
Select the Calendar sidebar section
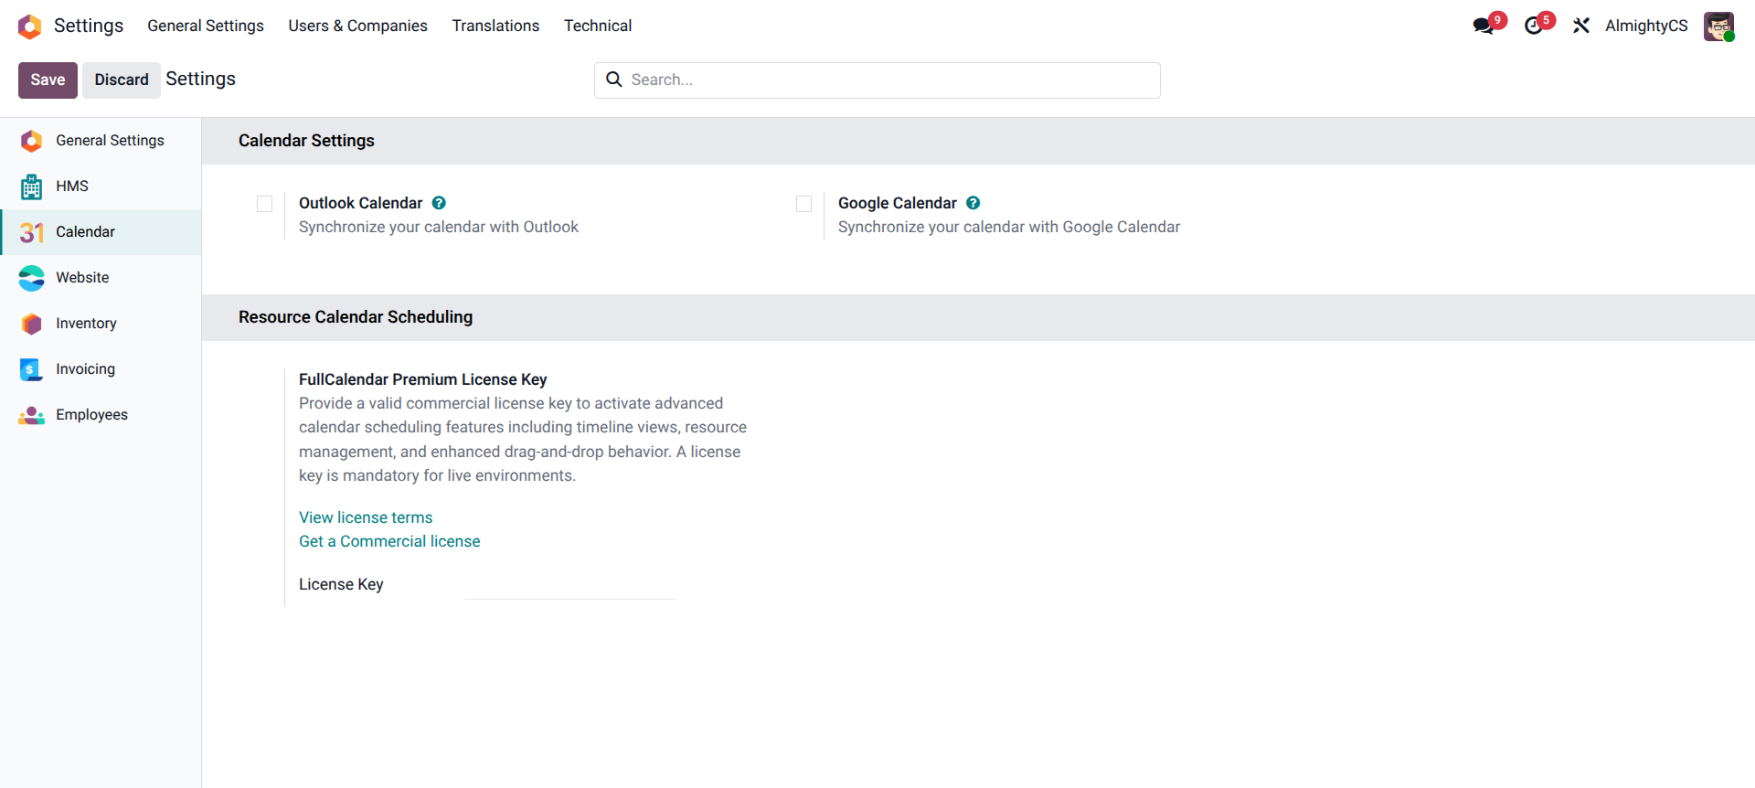pyautogui.click(x=101, y=232)
